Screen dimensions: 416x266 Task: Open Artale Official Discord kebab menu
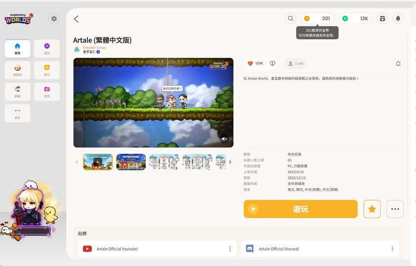click(392, 249)
